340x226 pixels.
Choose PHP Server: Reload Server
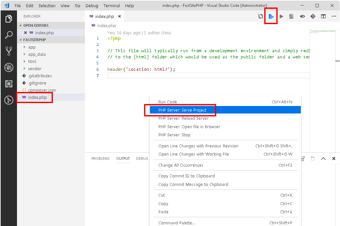[x=225, y=118]
